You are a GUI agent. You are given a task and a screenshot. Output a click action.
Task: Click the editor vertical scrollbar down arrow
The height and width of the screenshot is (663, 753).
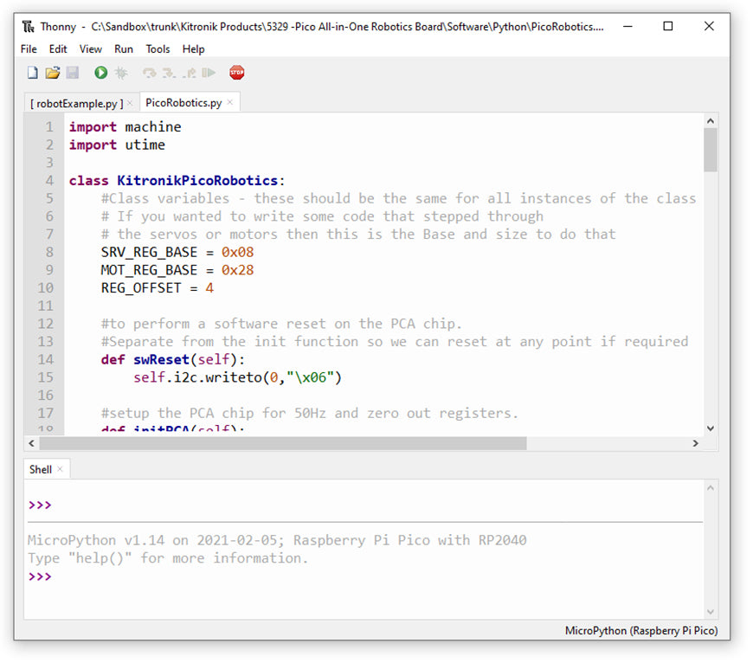pos(711,428)
